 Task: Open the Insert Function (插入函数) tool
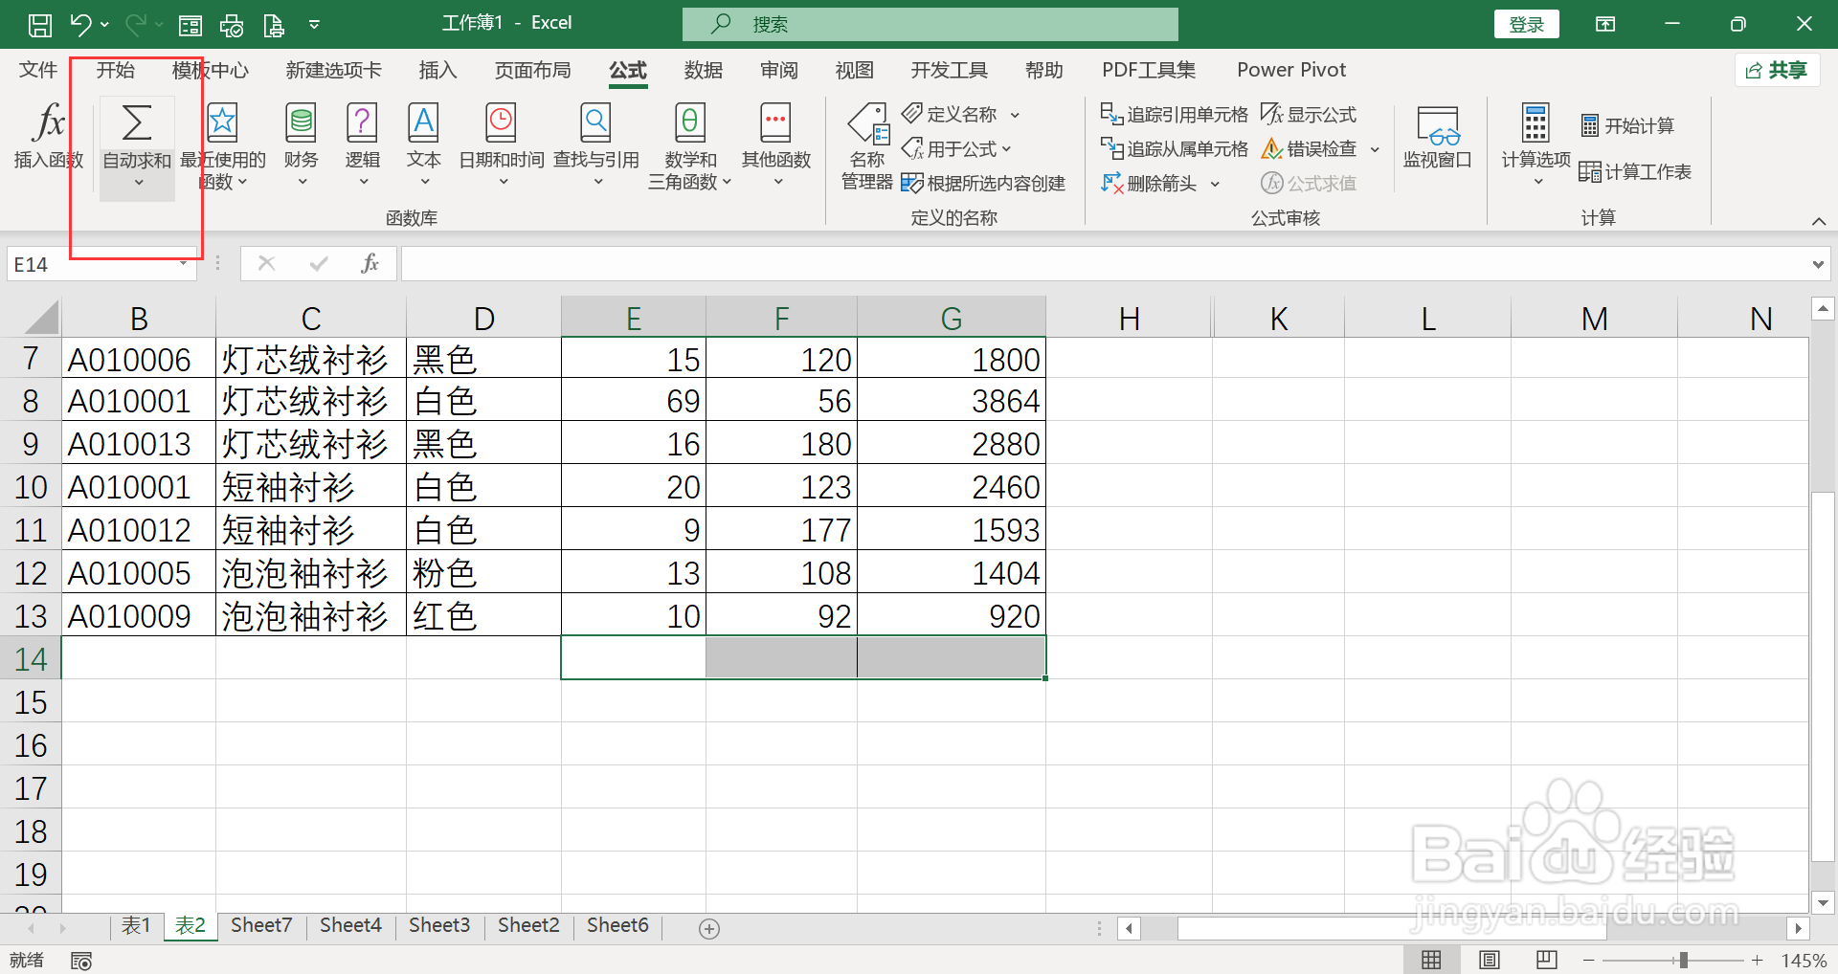[46, 142]
